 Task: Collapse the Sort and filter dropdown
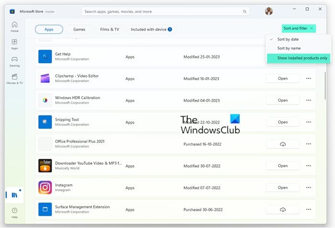point(299,28)
